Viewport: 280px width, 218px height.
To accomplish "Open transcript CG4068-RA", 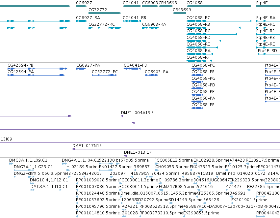I will click(x=199, y=51).
